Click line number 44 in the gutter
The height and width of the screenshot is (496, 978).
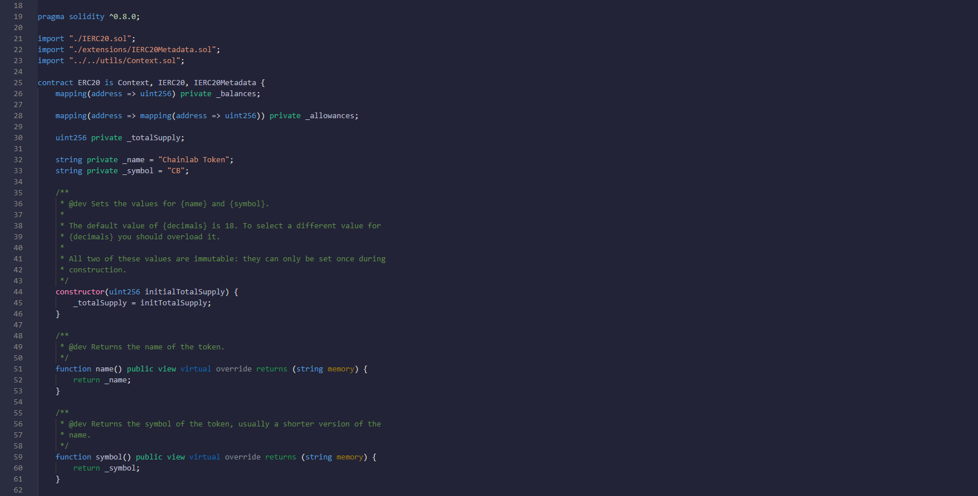point(18,292)
